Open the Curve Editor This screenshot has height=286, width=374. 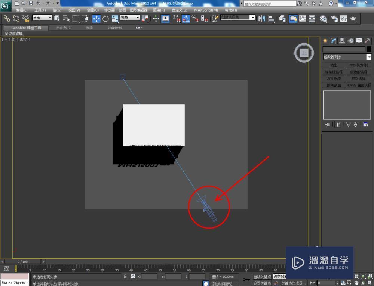coord(303,19)
